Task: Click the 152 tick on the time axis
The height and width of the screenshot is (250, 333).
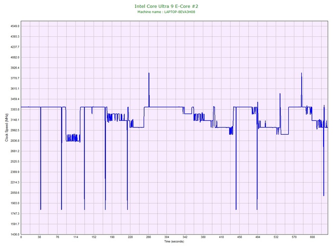Action: click(94, 237)
